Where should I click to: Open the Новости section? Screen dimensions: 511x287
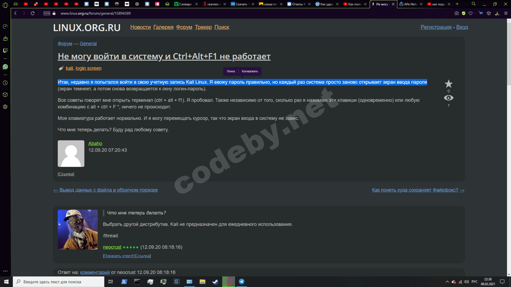(141, 27)
